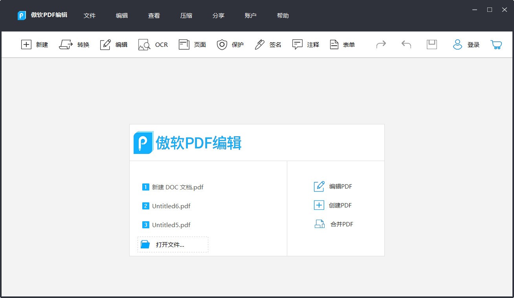Select the Form (表单) document icon

(334, 44)
